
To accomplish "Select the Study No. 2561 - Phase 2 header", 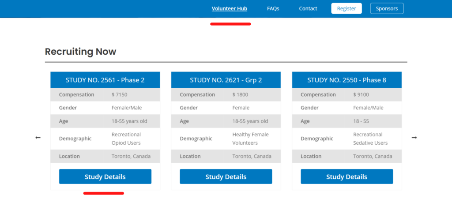I will click(x=105, y=80).
